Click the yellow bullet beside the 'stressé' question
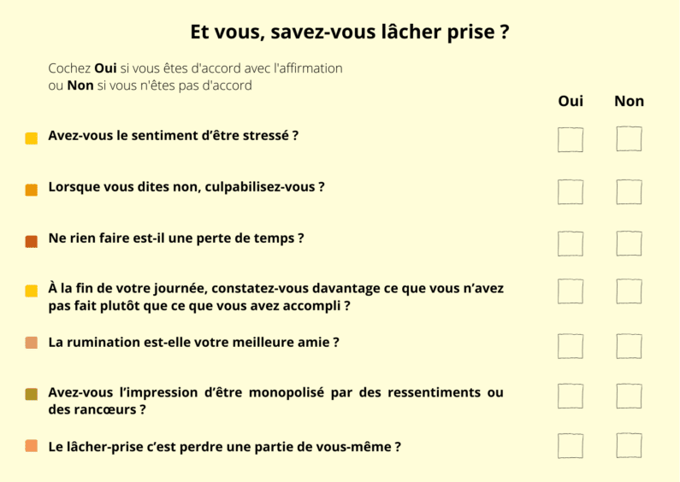The height and width of the screenshot is (482, 680). point(32,138)
